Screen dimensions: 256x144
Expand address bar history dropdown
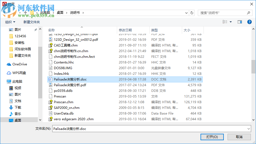click(x=186, y=13)
